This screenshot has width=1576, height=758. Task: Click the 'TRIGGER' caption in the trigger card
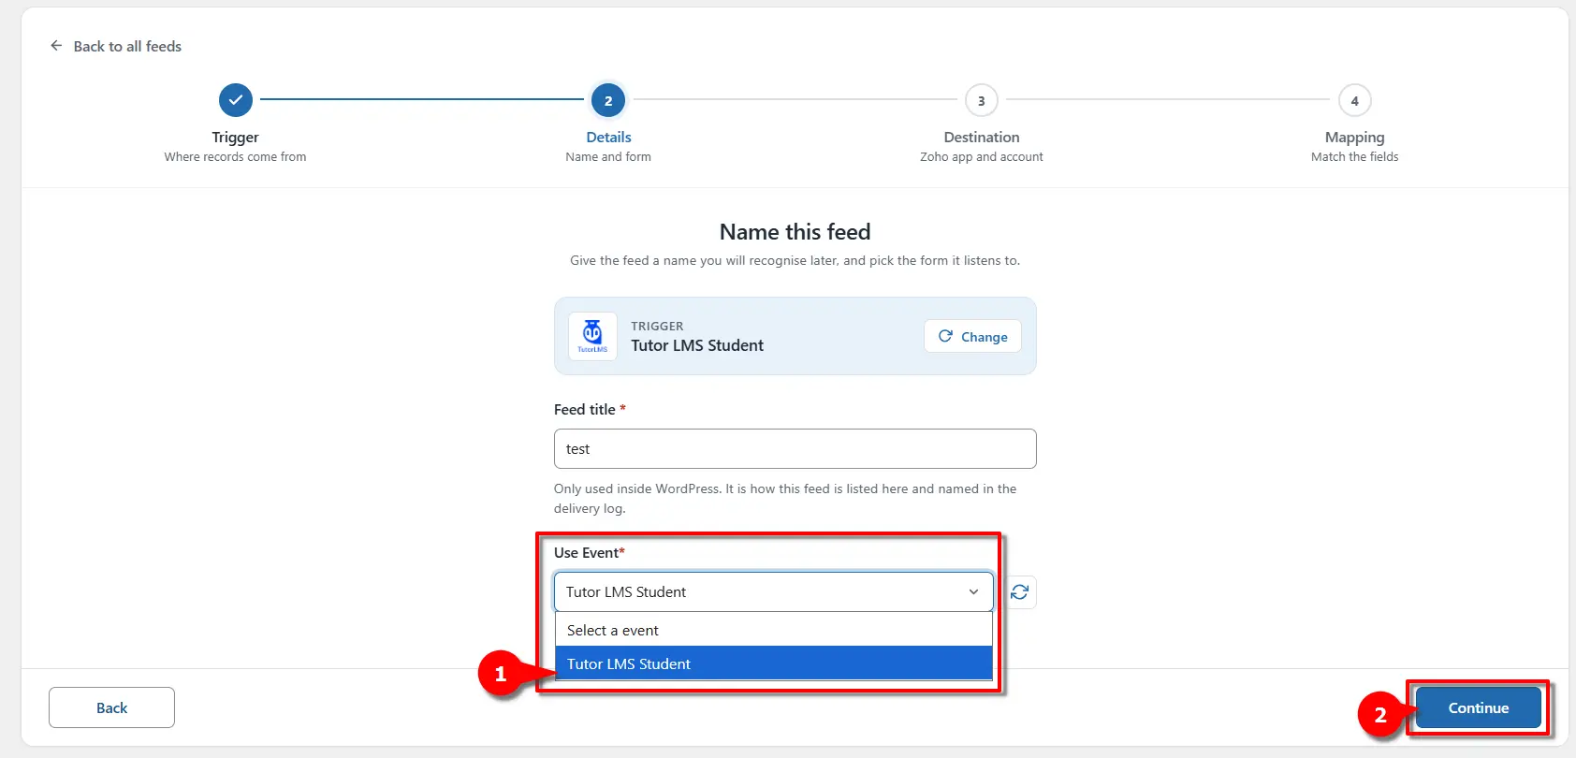click(657, 326)
